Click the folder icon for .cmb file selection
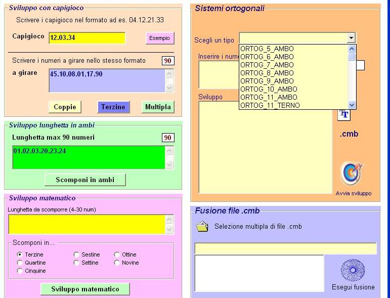 tap(202, 227)
